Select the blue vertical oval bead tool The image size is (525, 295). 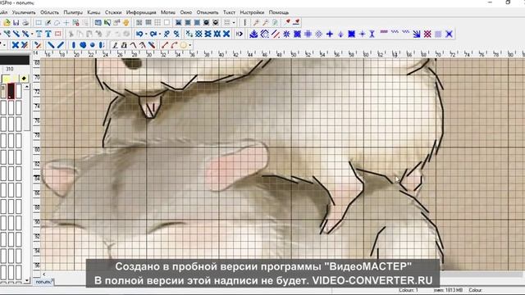[74, 45]
